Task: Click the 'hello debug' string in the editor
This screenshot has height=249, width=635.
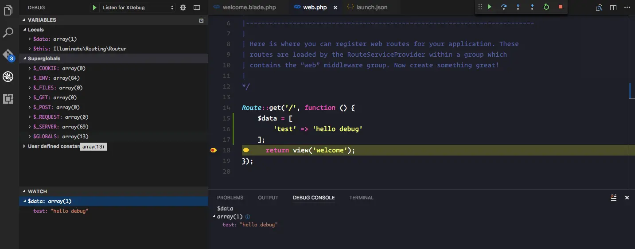Action: point(337,129)
